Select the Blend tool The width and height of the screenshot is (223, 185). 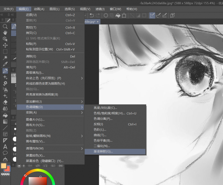[5, 108]
